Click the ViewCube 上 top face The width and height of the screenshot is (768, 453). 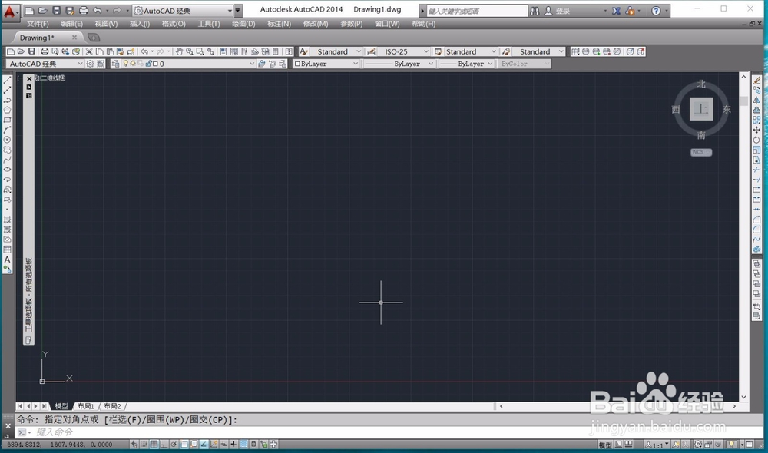(x=701, y=109)
